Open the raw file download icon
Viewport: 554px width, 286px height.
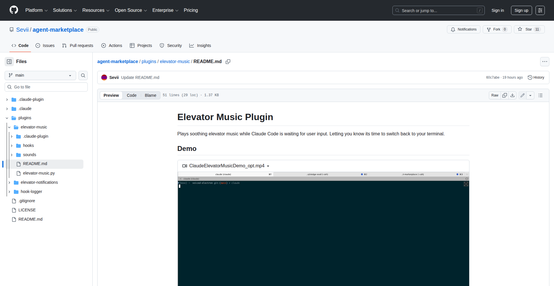[512, 95]
